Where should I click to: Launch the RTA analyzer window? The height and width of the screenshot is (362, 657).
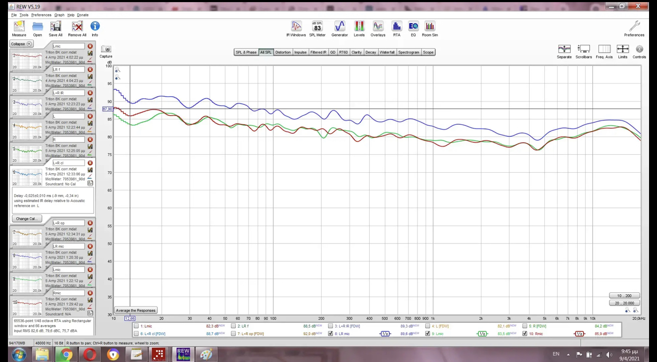pos(396,29)
